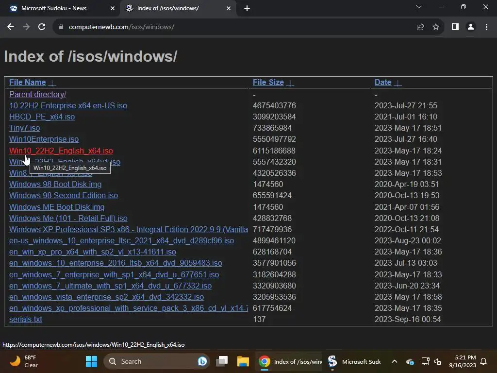Sort descending using File Size arrow
Image resolution: width=497 pixels, height=373 pixels.
(290, 83)
